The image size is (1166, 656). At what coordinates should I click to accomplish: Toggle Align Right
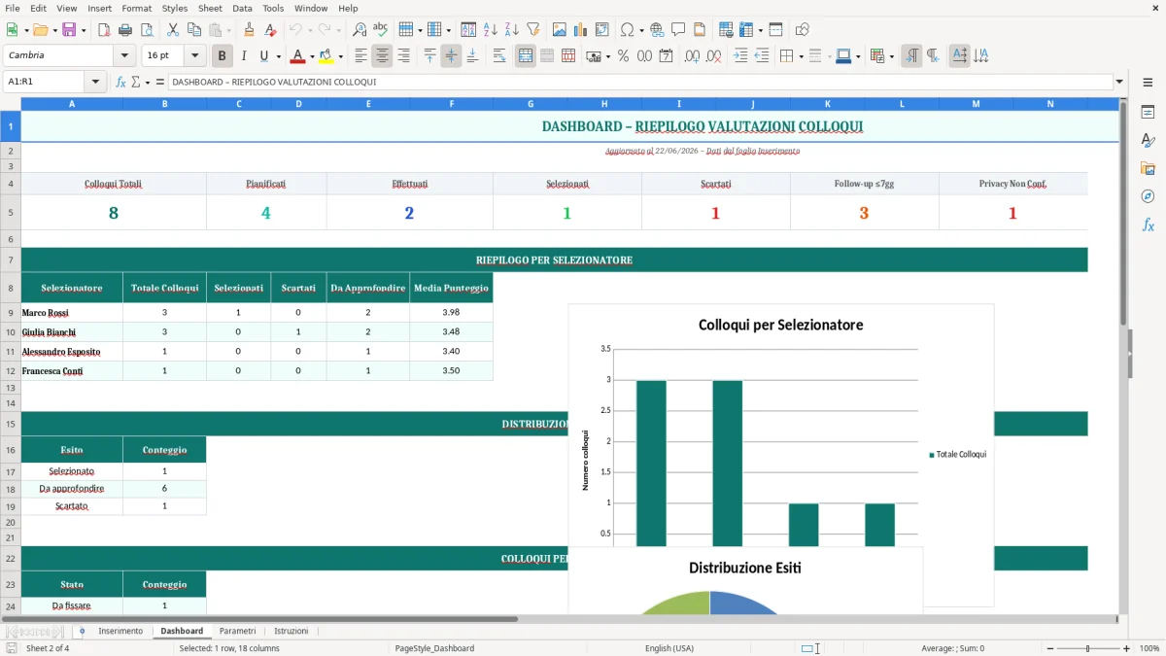click(x=403, y=56)
